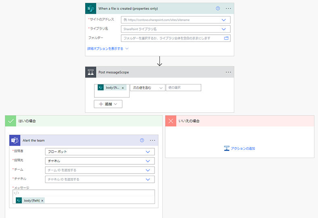Open help for file created trigger
This screenshot has width=318, height=218.
pos(218,8)
